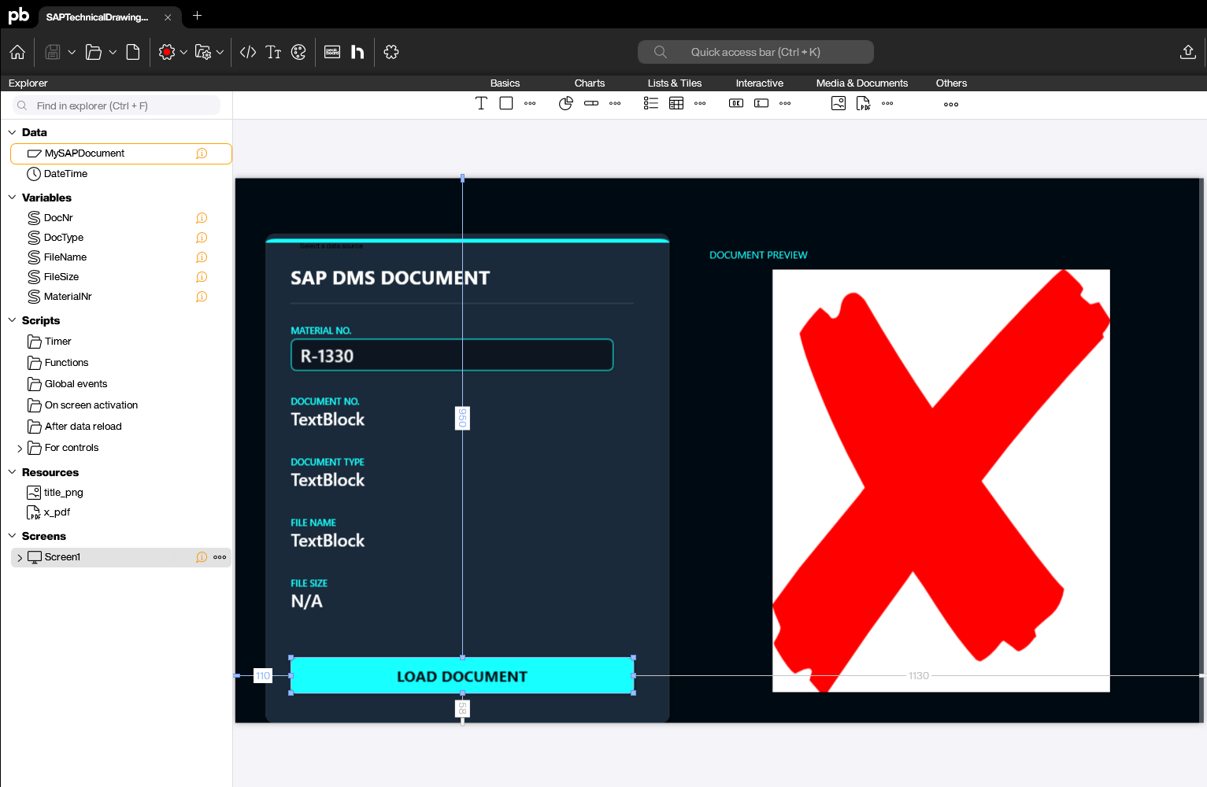Insert a Text control from Basics

click(x=481, y=103)
